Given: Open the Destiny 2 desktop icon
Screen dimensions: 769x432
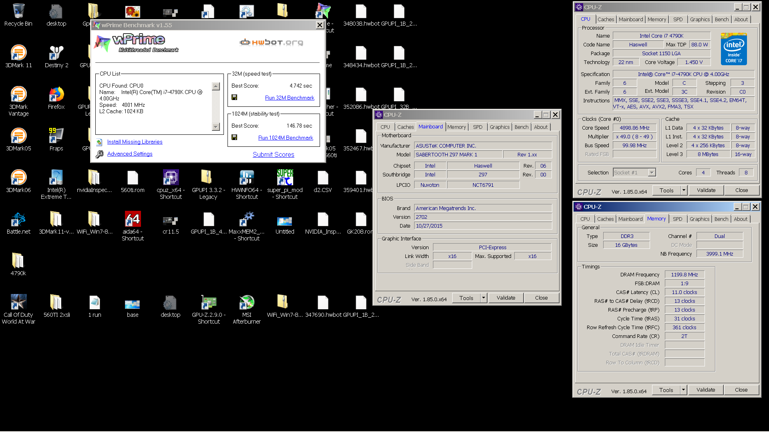Looking at the screenshot, I should click(56, 56).
